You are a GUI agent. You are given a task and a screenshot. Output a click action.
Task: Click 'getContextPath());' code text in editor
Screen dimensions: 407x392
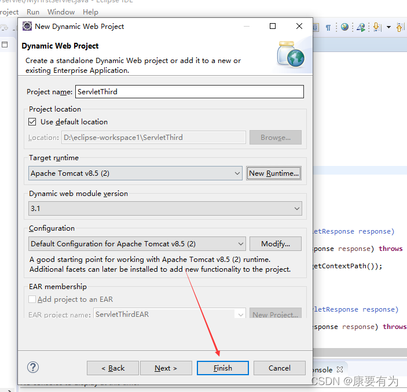(347, 266)
